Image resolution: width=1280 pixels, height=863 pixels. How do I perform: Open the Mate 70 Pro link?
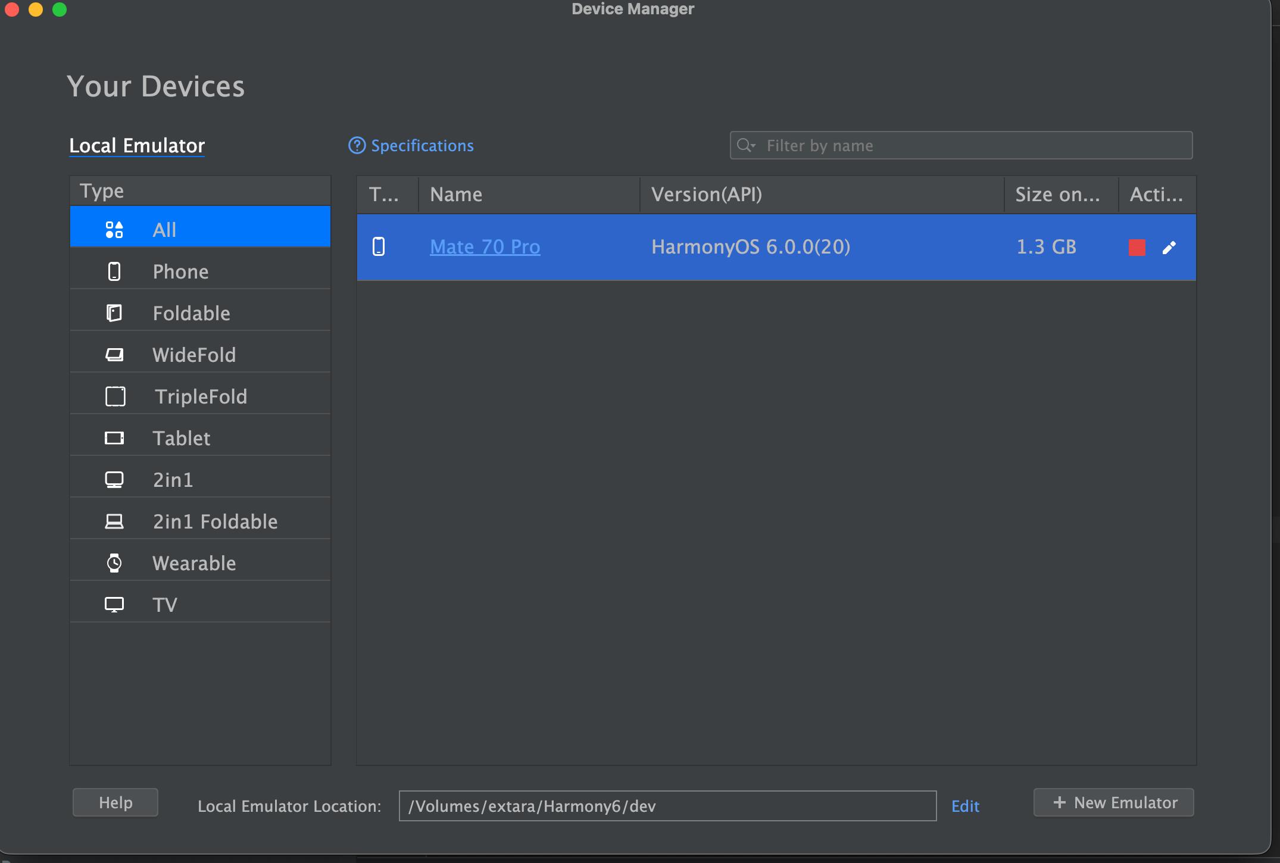[485, 247]
